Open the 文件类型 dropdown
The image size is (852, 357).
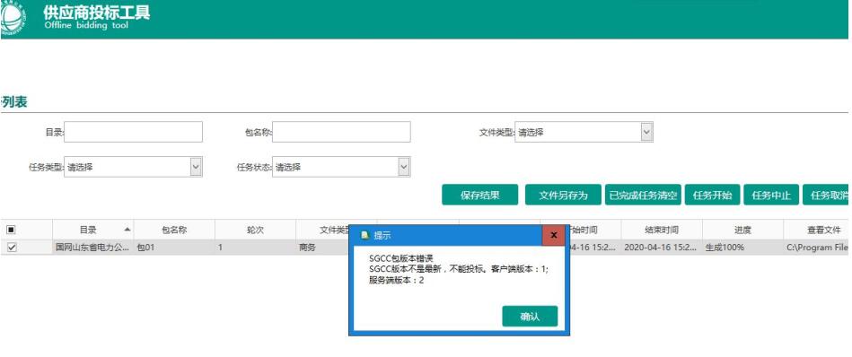point(584,132)
